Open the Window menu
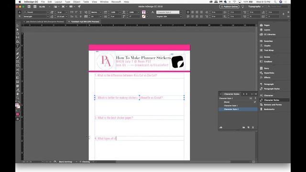The image size is (306, 172). point(104,2)
